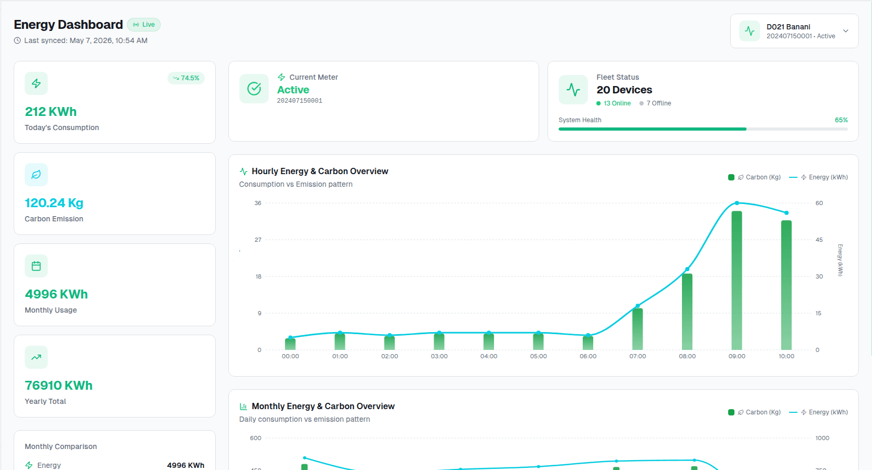Click the clock icon beside Last synced
This screenshot has width=872, height=470.
click(17, 40)
